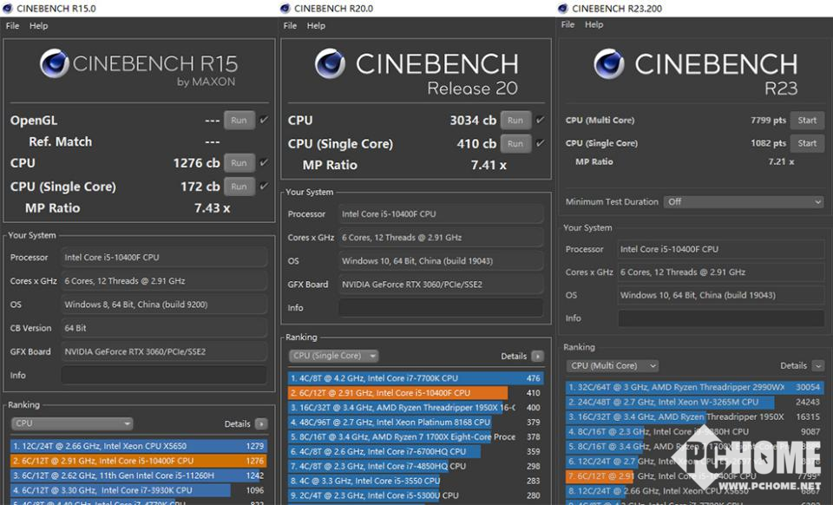The width and height of the screenshot is (833, 505).
Task: Click the 3034 cb CPU score in R20
Action: pos(473,121)
